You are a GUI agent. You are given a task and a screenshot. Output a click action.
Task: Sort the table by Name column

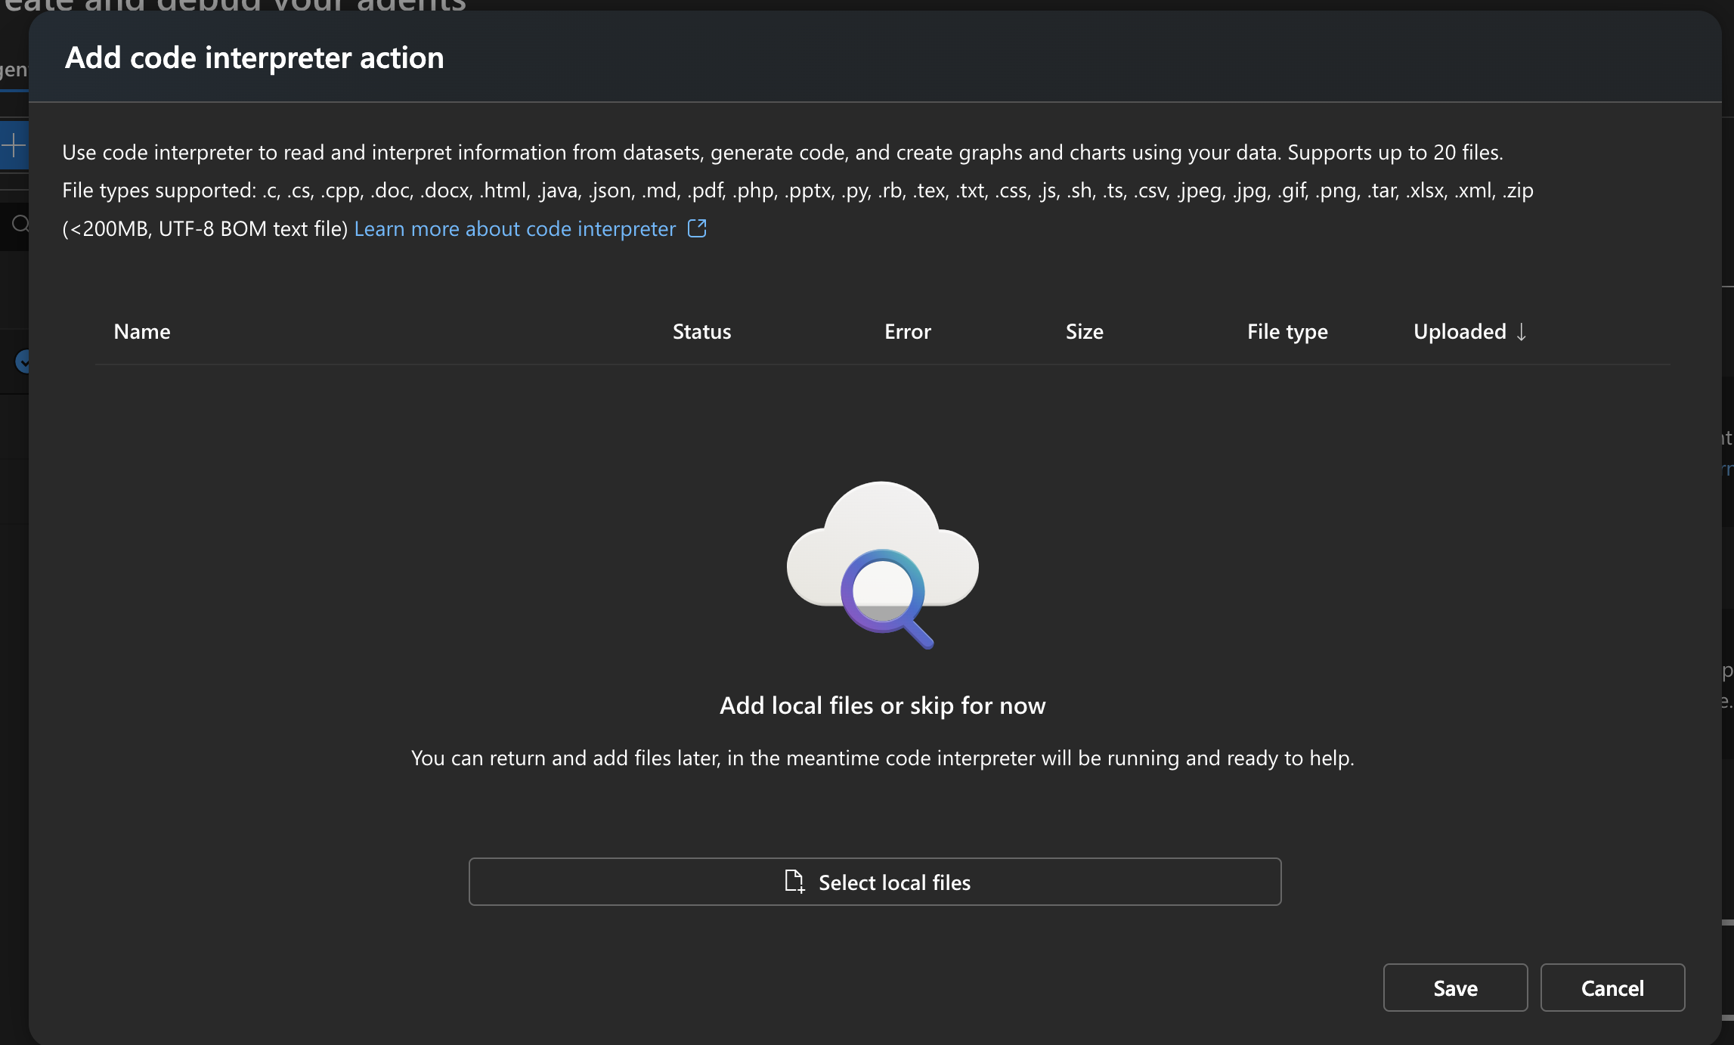point(142,331)
